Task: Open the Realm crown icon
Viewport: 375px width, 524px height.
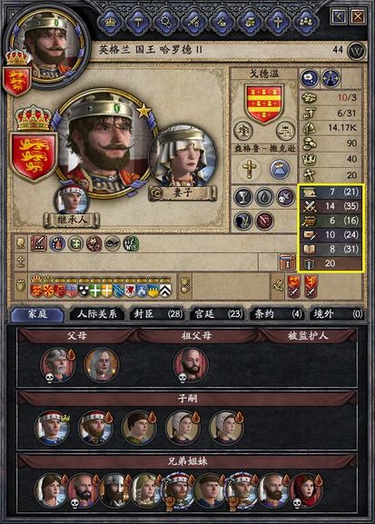Action: (x=110, y=22)
